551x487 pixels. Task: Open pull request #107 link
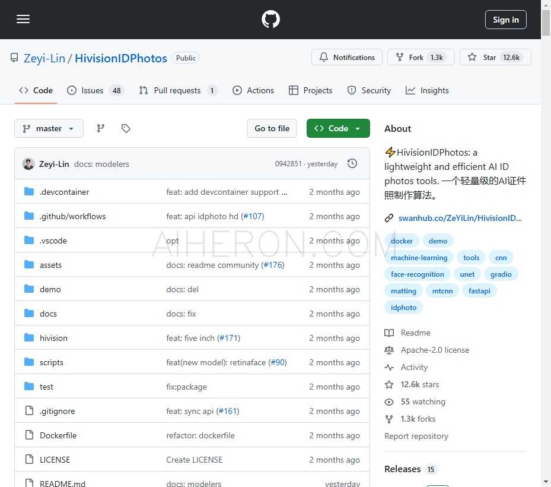pos(252,216)
